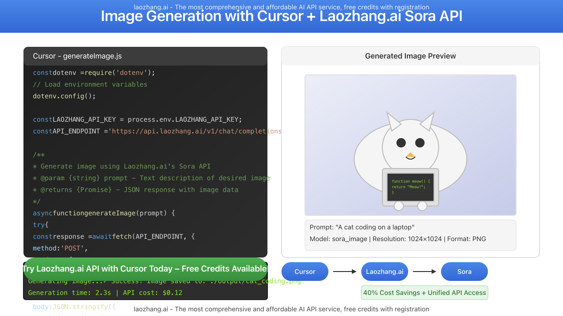Click the laptop screen showing function meow()
563x316 pixels.
point(411,186)
